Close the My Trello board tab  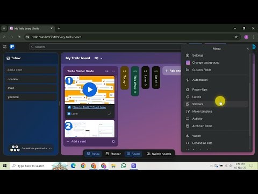(52, 29)
